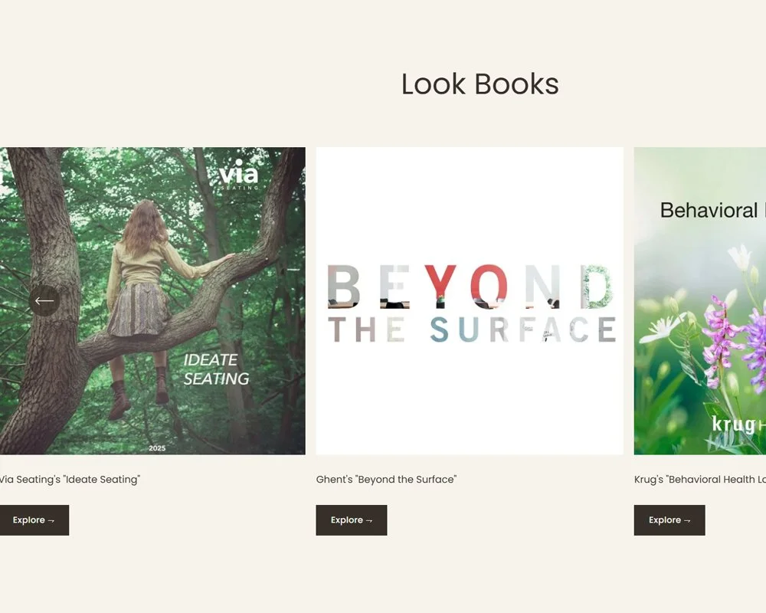Open the Via Seating Ideate Seating cover image
The image size is (766, 613).
pos(152,300)
